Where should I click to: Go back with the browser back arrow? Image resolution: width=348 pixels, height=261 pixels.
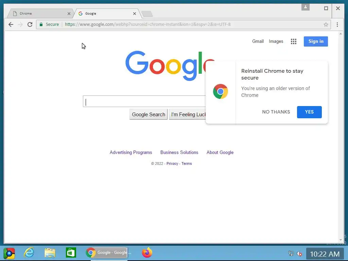tap(11, 24)
